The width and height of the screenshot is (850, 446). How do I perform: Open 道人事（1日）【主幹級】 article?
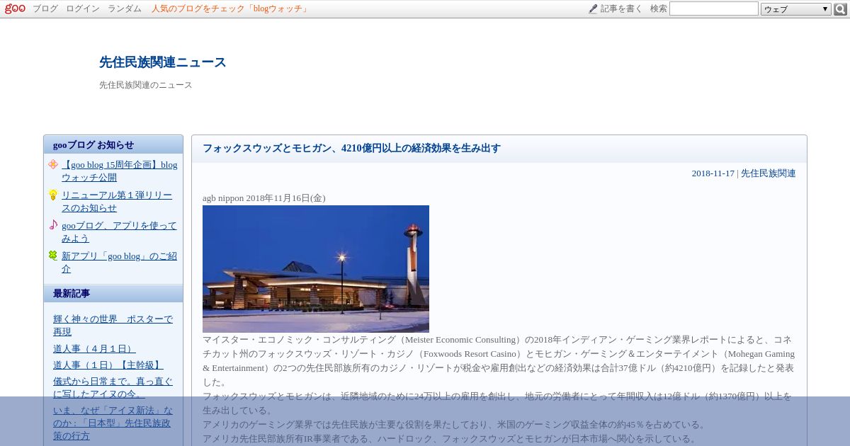click(x=108, y=365)
